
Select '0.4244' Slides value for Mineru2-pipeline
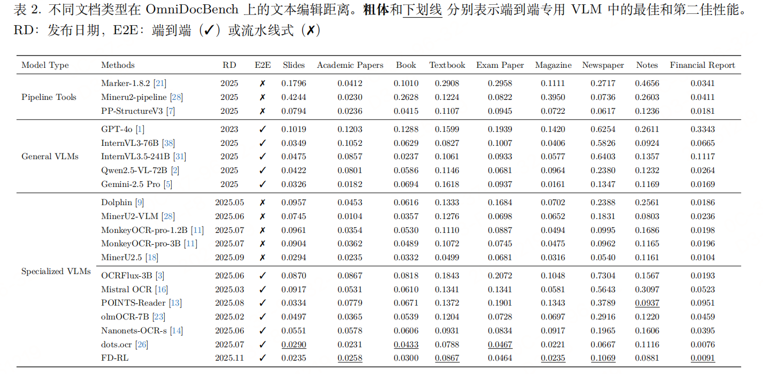[294, 97]
